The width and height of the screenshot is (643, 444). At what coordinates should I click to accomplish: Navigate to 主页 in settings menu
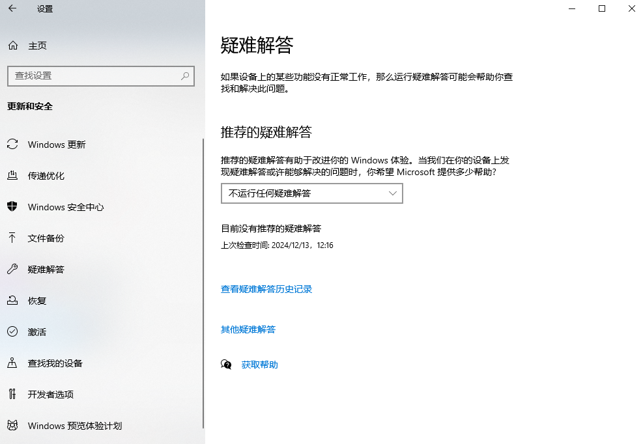coord(36,46)
